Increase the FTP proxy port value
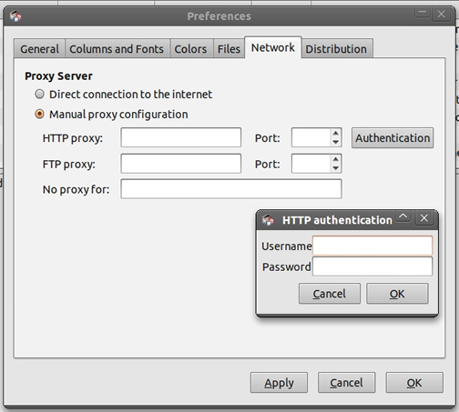This screenshot has height=412, width=459. 335,159
